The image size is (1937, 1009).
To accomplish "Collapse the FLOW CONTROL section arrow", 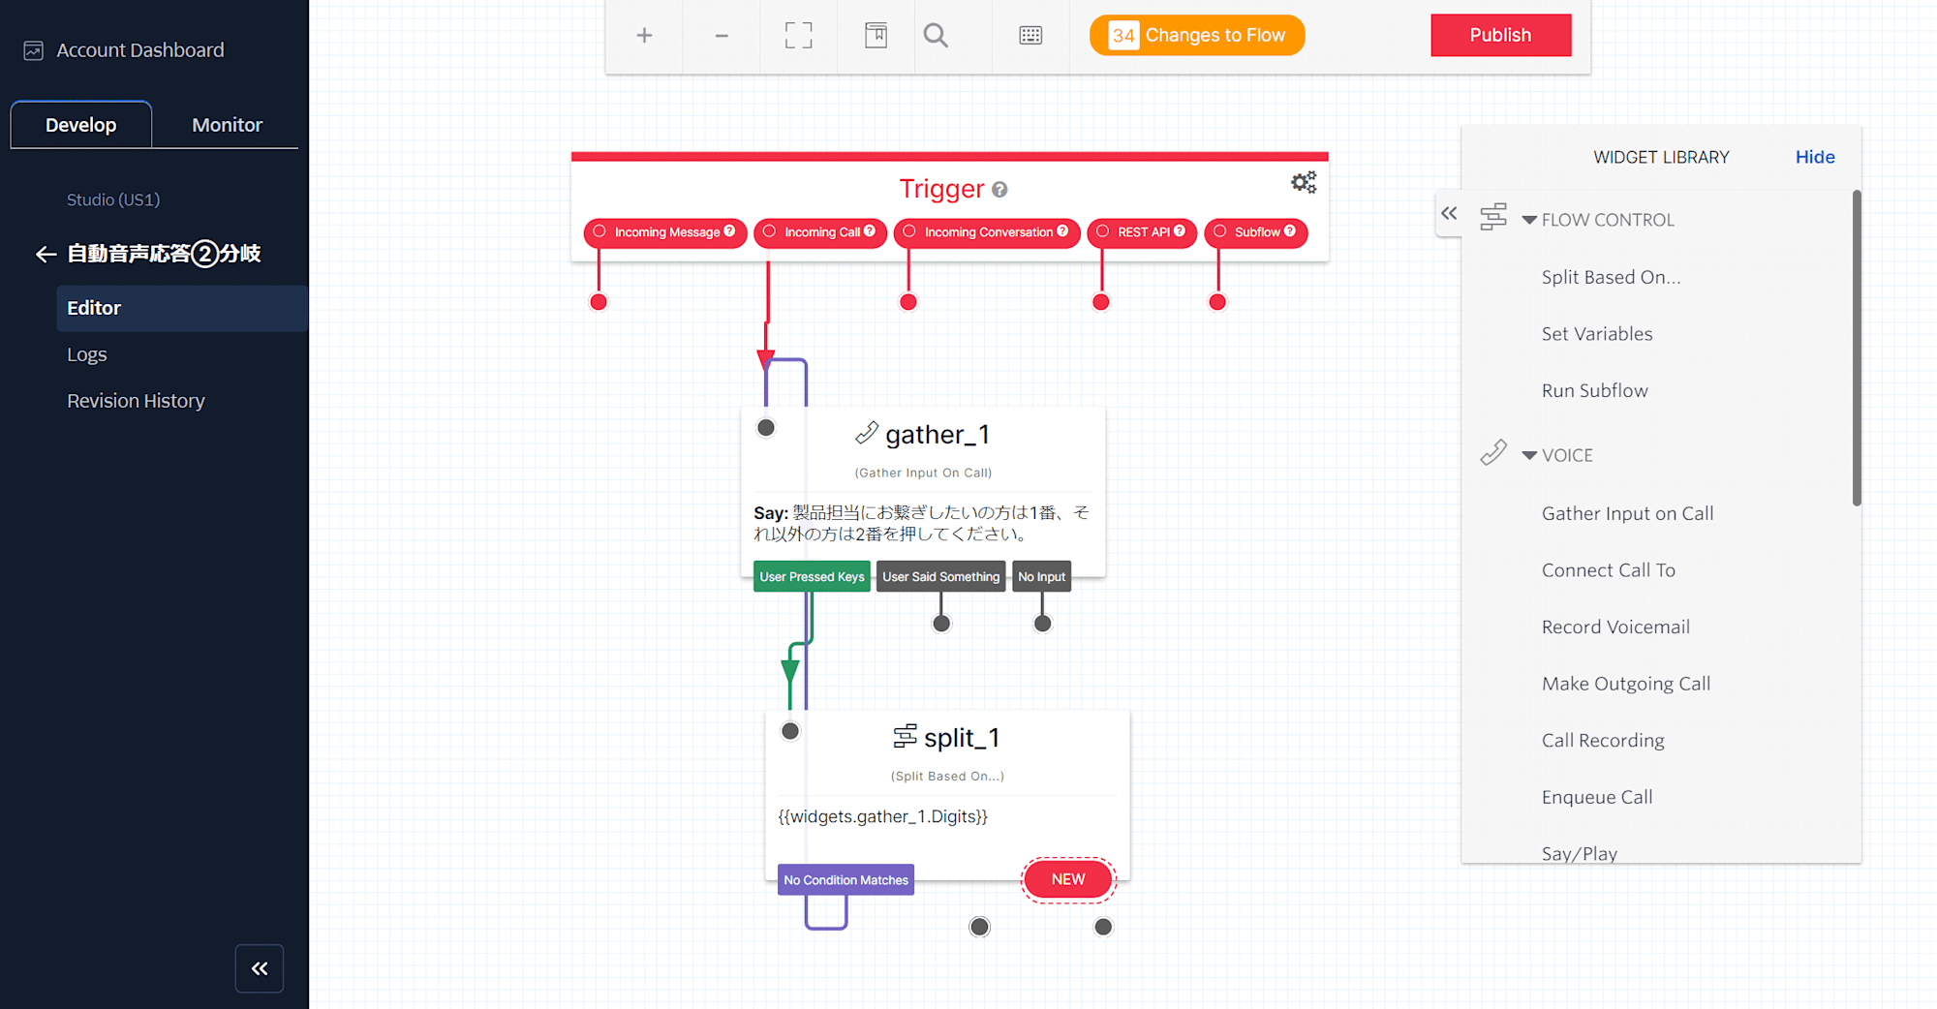I will click(x=1529, y=220).
